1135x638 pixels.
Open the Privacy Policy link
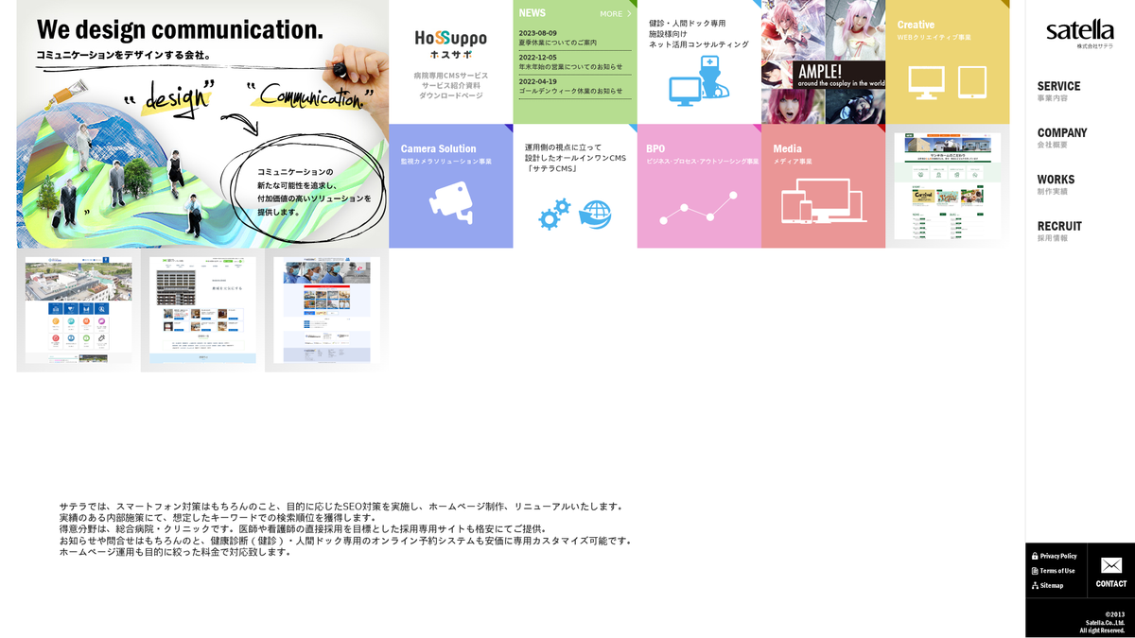click(x=1055, y=556)
